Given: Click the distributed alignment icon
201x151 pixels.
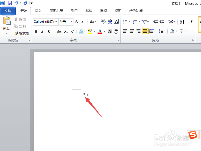Looking at the screenshot, I should 152,31.
